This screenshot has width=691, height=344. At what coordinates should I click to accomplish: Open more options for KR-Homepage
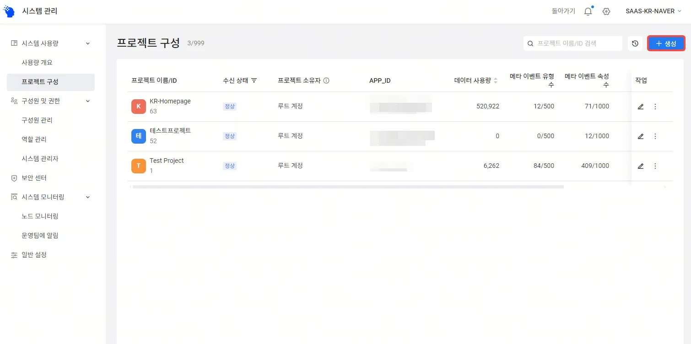[655, 107]
